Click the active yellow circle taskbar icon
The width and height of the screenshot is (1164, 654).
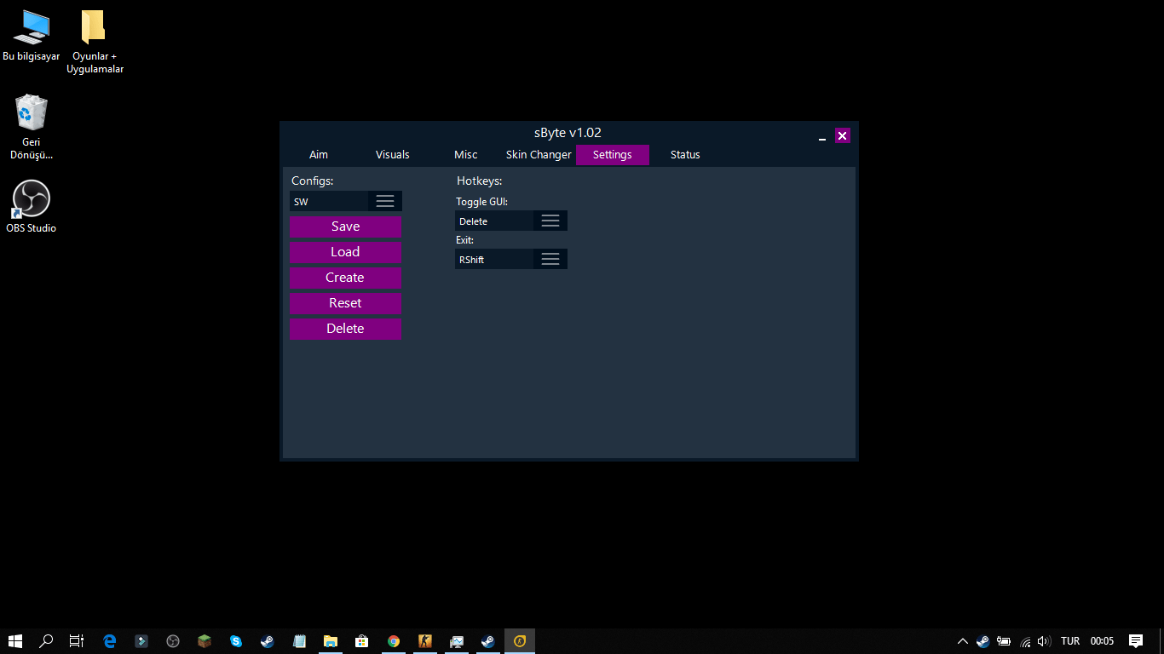point(520,641)
